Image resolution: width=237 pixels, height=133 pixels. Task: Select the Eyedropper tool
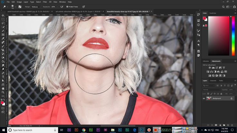coord(3,39)
